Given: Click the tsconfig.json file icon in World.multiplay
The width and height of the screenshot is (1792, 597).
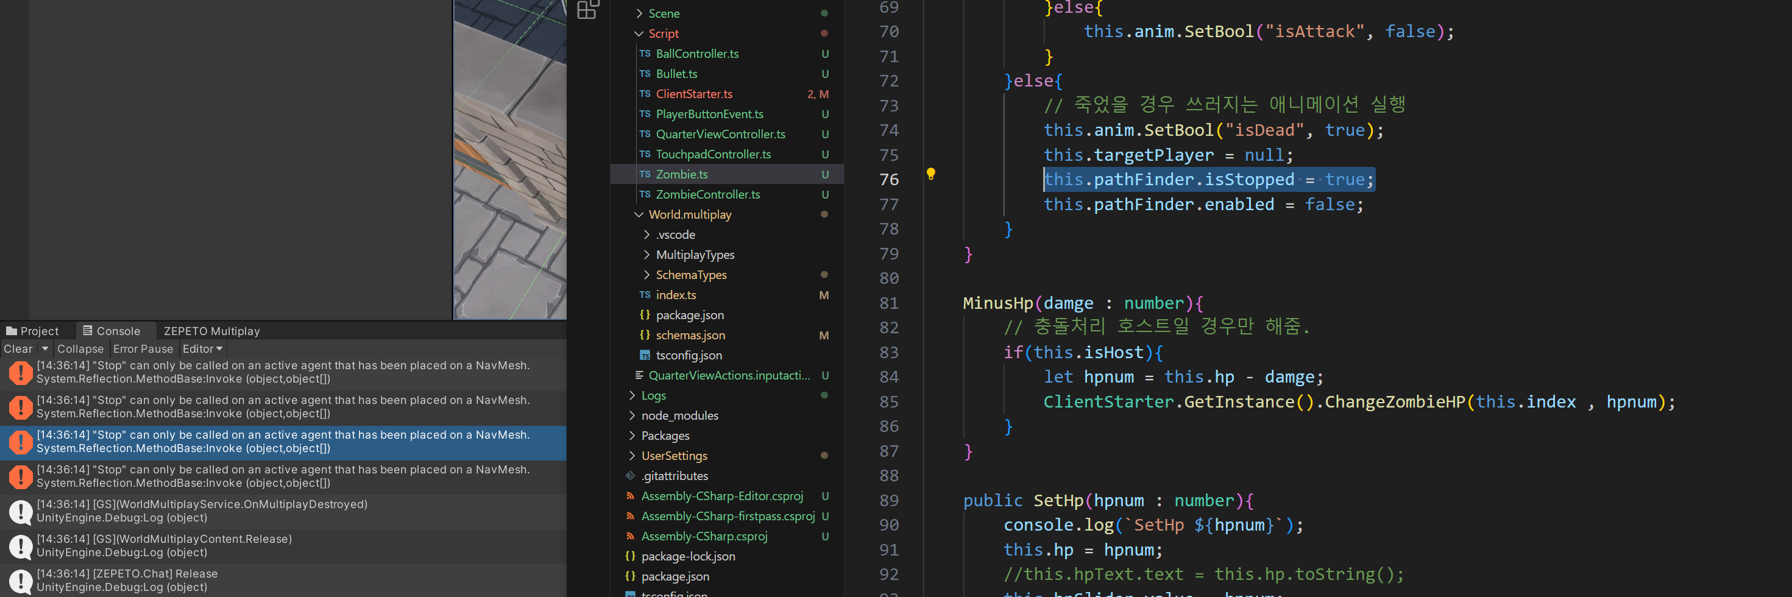Looking at the screenshot, I should point(645,356).
